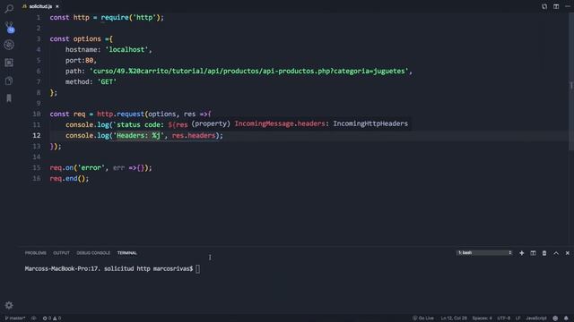Screen dimensions: 574x322
Task: Open notifications bell in status bar
Action: (566, 318)
